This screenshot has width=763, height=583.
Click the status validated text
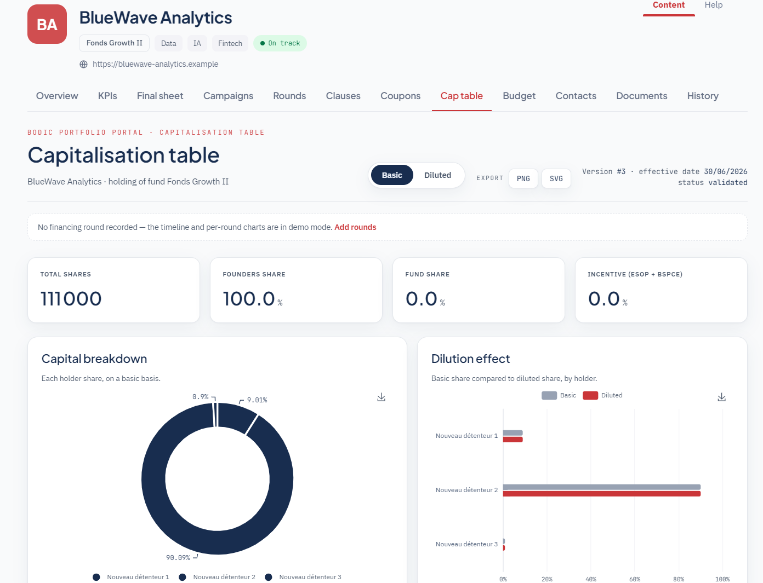pos(713,183)
